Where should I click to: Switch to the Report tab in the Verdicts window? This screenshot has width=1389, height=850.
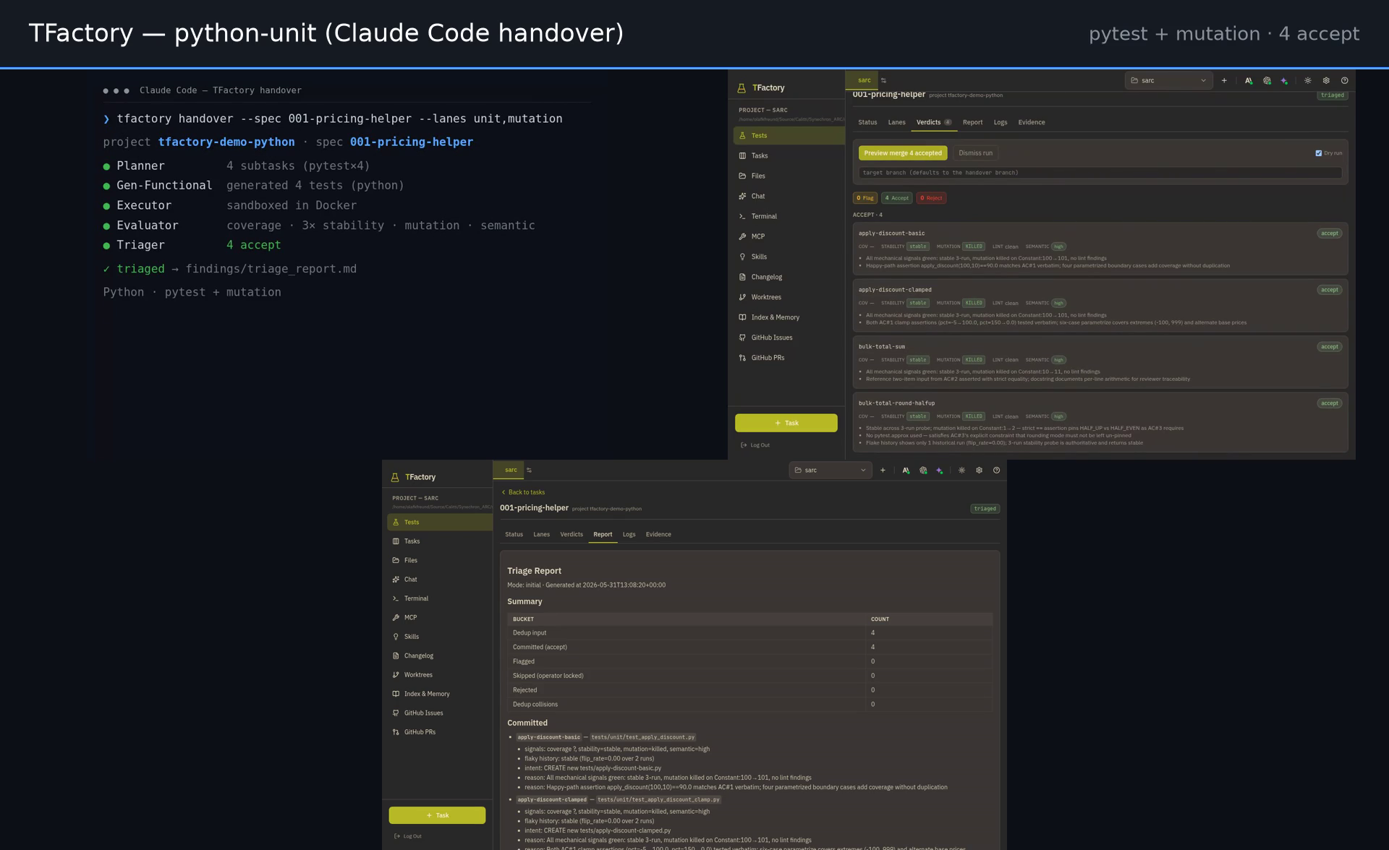972,123
